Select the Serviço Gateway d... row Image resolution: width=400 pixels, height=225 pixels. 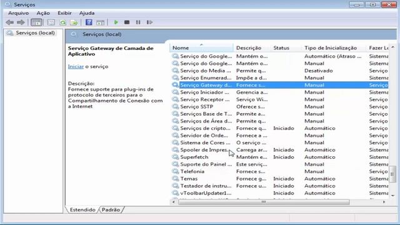[x=280, y=85]
